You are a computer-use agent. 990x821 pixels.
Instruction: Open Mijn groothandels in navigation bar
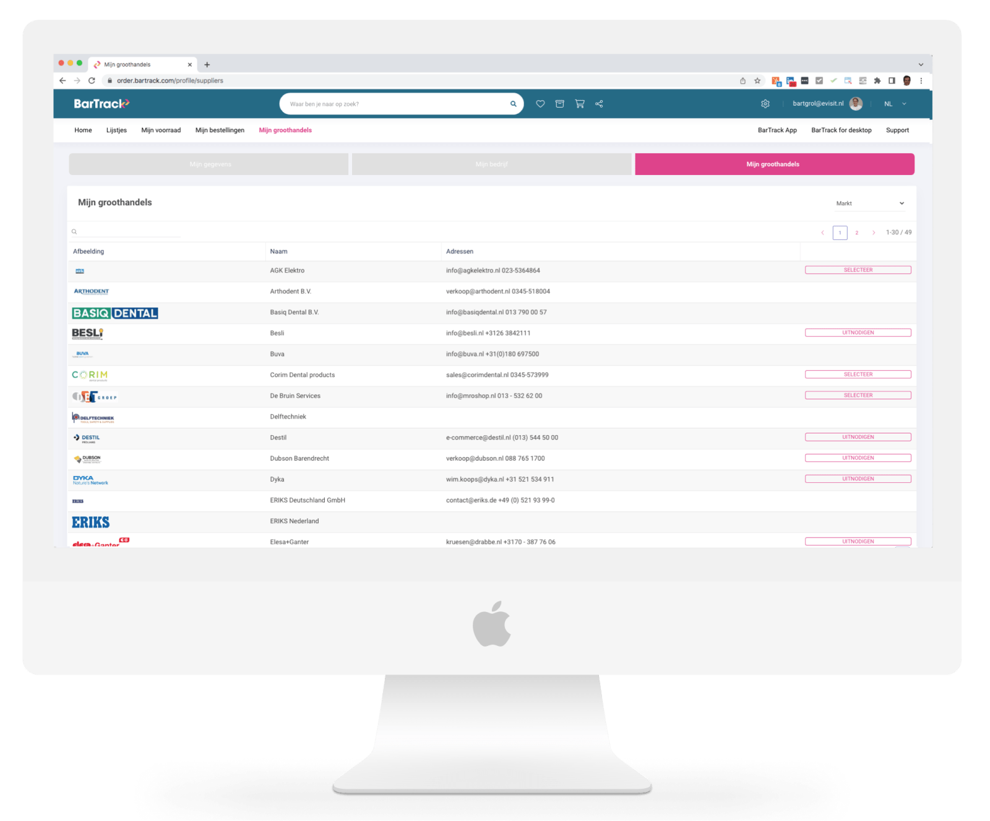click(x=285, y=130)
